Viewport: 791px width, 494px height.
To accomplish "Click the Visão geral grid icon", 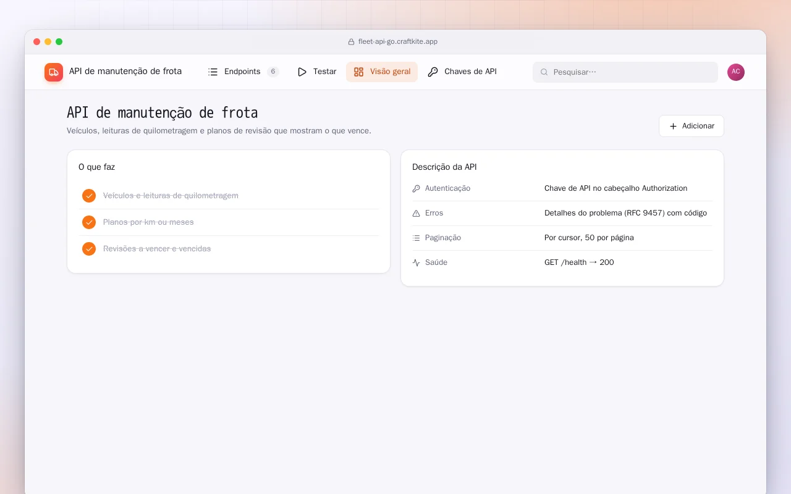I will (x=358, y=72).
